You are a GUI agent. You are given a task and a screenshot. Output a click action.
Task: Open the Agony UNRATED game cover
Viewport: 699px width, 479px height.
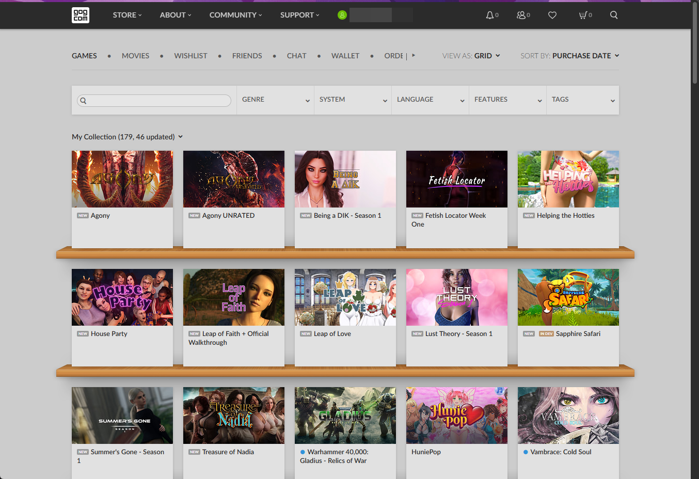[x=234, y=179]
